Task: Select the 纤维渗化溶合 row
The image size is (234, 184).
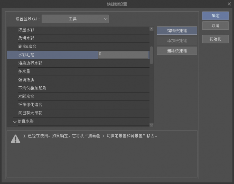Action: pos(78,105)
